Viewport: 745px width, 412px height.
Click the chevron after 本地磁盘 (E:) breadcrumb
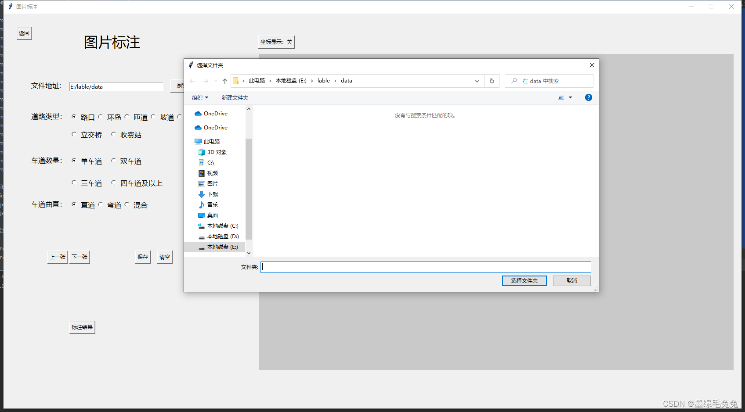coord(311,81)
